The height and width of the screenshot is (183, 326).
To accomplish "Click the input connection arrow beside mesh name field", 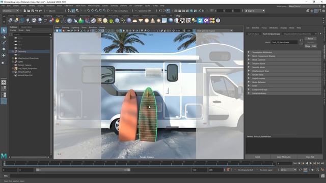I will pos(301,40).
